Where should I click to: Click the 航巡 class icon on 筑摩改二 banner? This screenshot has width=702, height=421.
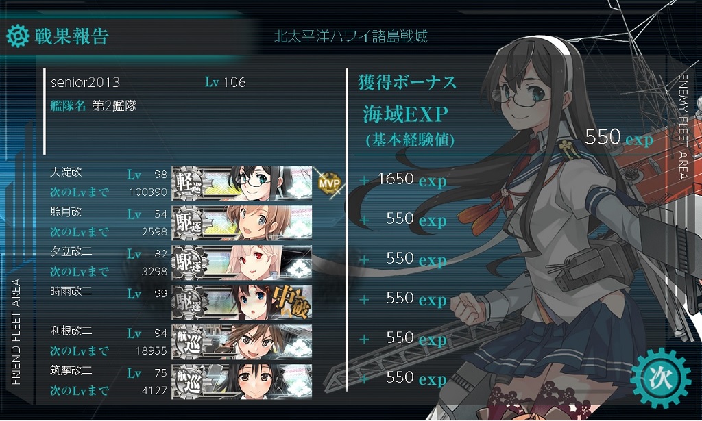point(189,382)
